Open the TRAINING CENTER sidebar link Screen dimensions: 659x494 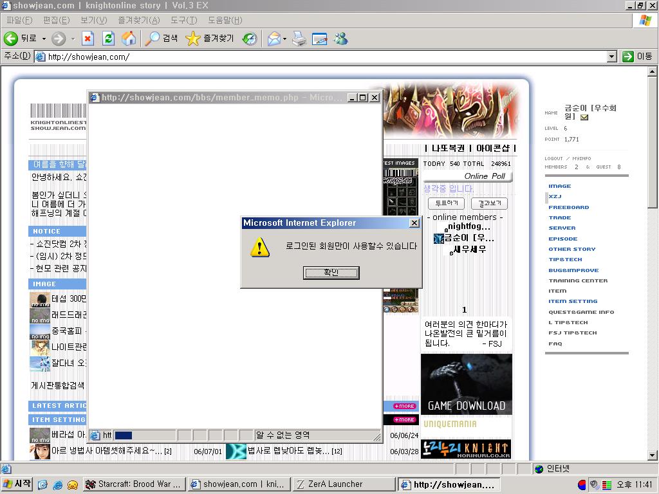578,280
